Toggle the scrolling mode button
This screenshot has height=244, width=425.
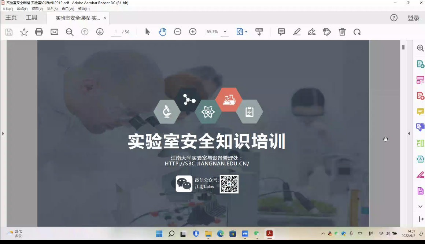[x=259, y=32]
